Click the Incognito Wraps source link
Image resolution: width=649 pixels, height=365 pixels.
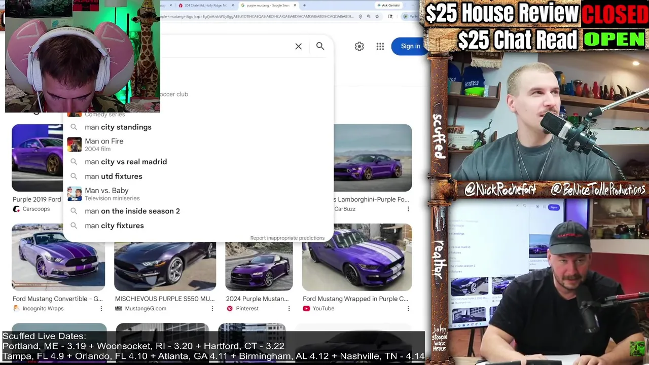click(x=43, y=308)
